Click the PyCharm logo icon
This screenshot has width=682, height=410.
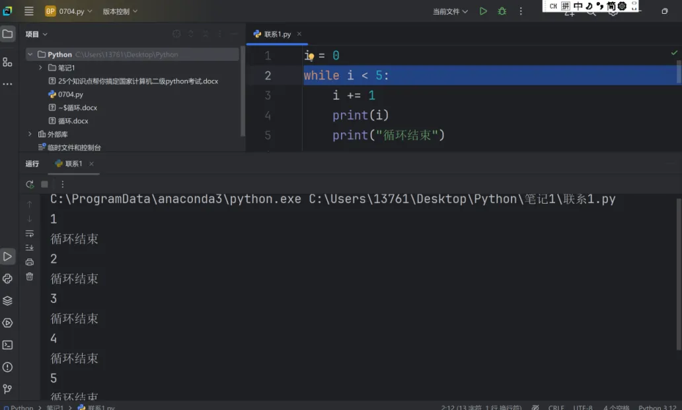[x=7, y=11]
